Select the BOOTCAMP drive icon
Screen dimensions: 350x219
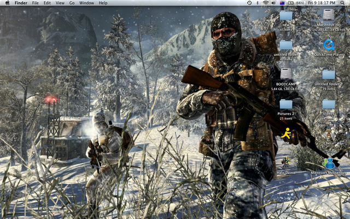click(x=286, y=74)
